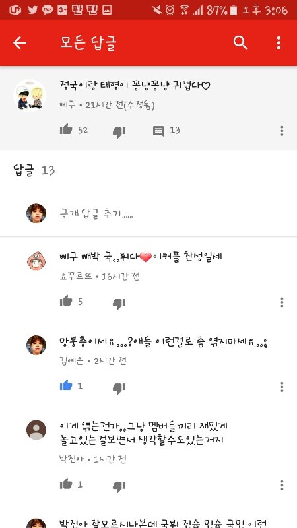Tap the reply bubble icon showing 13
297x528 pixels.
point(158,131)
